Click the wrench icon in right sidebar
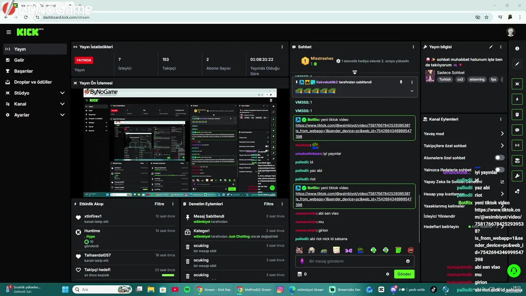526x296 pixels. click(517, 176)
